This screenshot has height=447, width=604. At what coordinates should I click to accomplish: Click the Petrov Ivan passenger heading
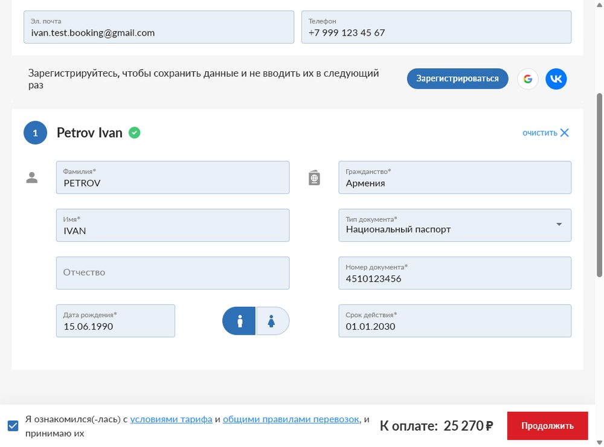click(x=89, y=132)
